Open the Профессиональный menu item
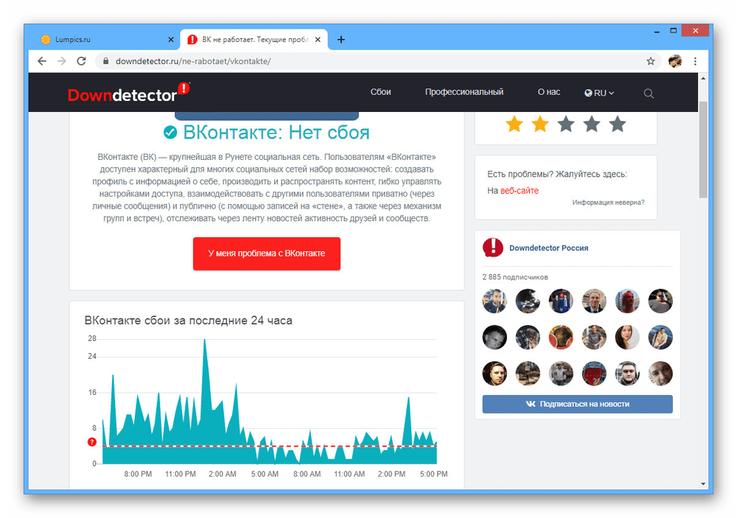737x518 pixels. (x=464, y=92)
